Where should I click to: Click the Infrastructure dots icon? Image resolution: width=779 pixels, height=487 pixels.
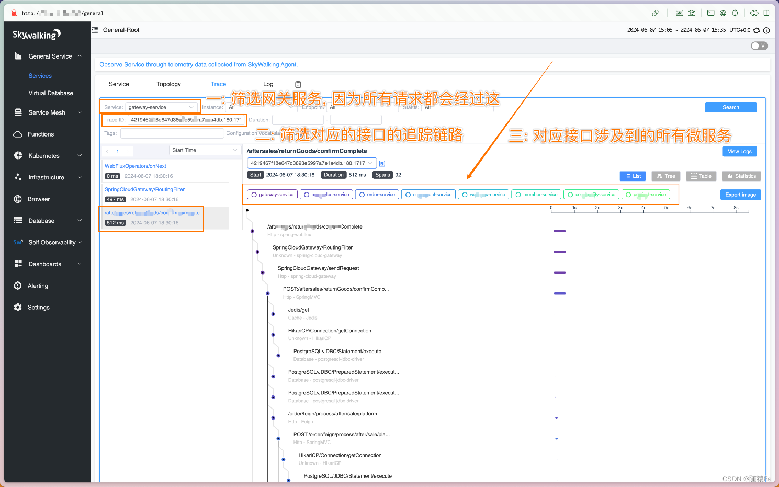(x=18, y=177)
